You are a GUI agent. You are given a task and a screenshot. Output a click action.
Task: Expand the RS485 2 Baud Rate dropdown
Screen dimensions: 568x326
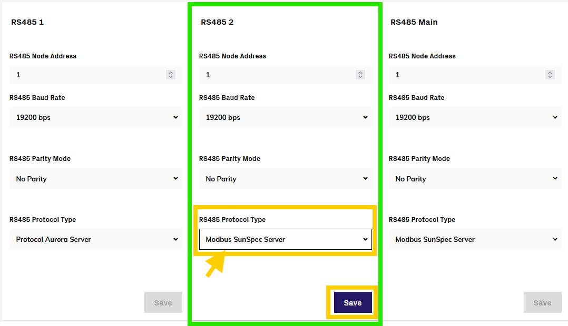click(x=285, y=117)
